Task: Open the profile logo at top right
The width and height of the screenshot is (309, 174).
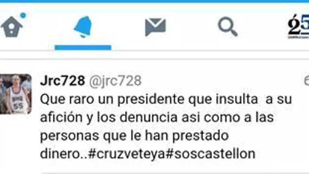Action: click(298, 26)
